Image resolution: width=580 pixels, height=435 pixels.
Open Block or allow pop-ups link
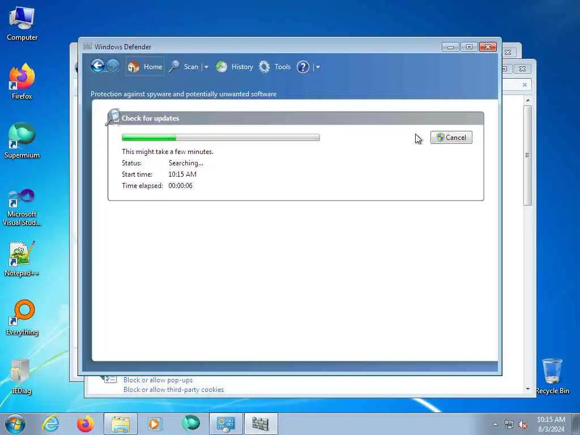pos(158,380)
